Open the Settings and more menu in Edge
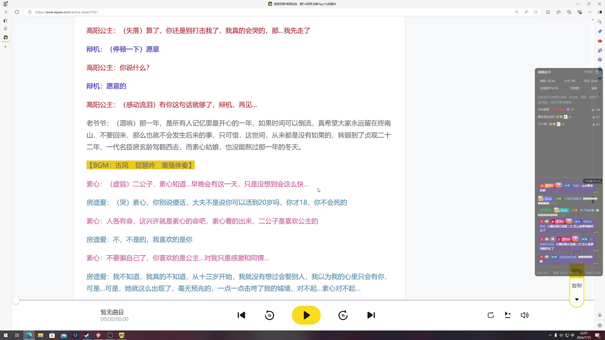 pos(590,12)
